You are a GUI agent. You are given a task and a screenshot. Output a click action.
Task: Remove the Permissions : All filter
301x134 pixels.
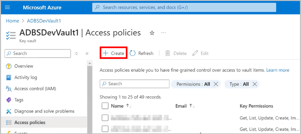215,84
